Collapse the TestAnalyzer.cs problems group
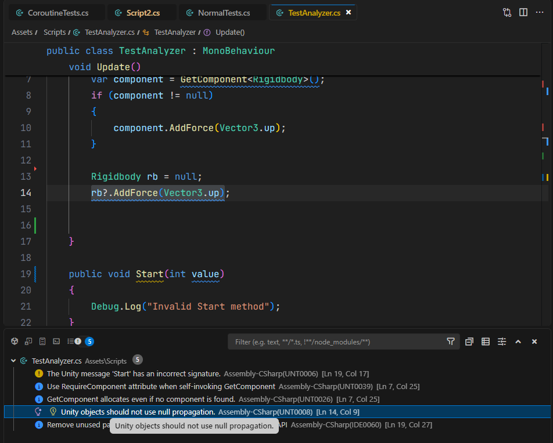The height and width of the screenshot is (443, 553). tap(13, 360)
